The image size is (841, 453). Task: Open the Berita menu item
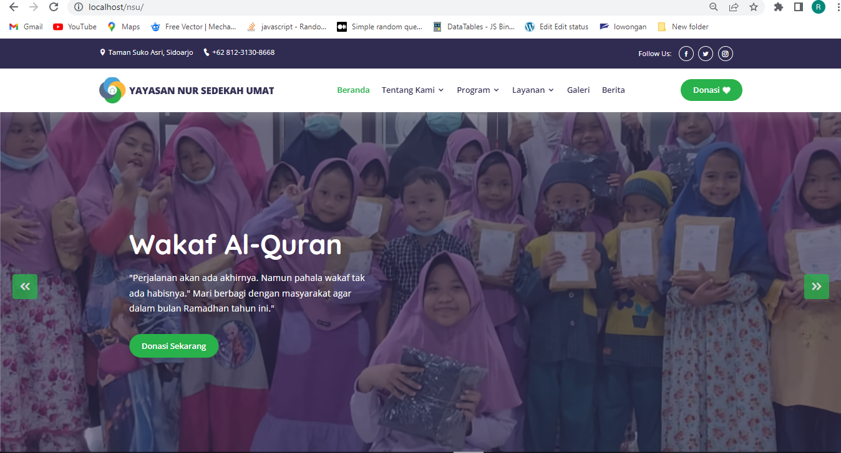(x=613, y=90)
